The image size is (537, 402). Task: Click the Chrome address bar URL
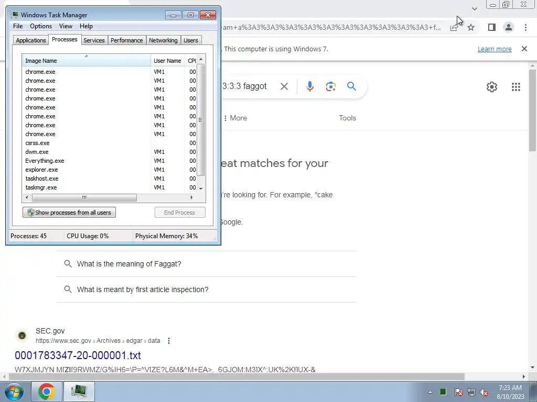pos(332,27)
